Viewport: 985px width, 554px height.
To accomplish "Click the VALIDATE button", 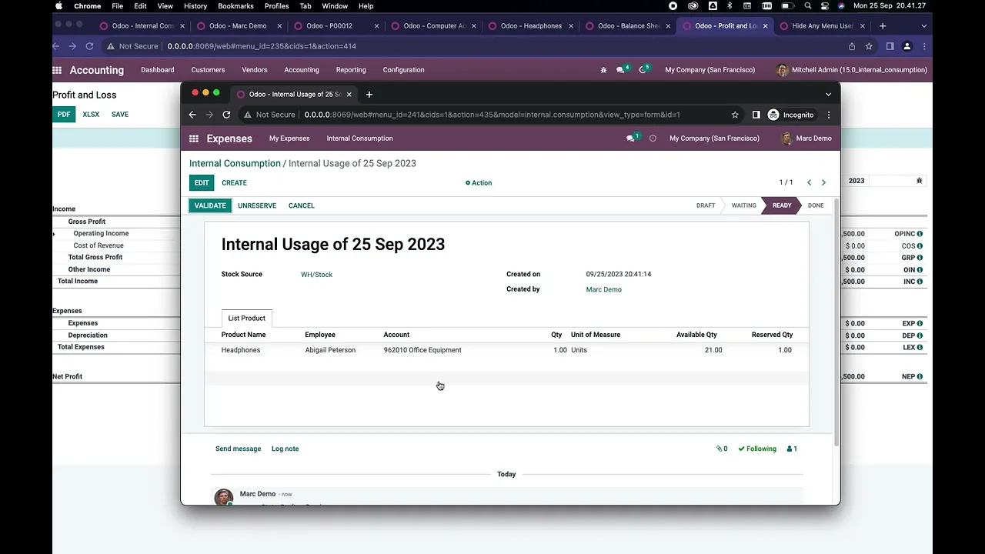I will click(210, 206).
